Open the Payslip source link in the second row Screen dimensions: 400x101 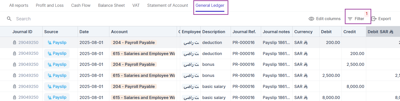pyautogui.click(x=59, y=54)
